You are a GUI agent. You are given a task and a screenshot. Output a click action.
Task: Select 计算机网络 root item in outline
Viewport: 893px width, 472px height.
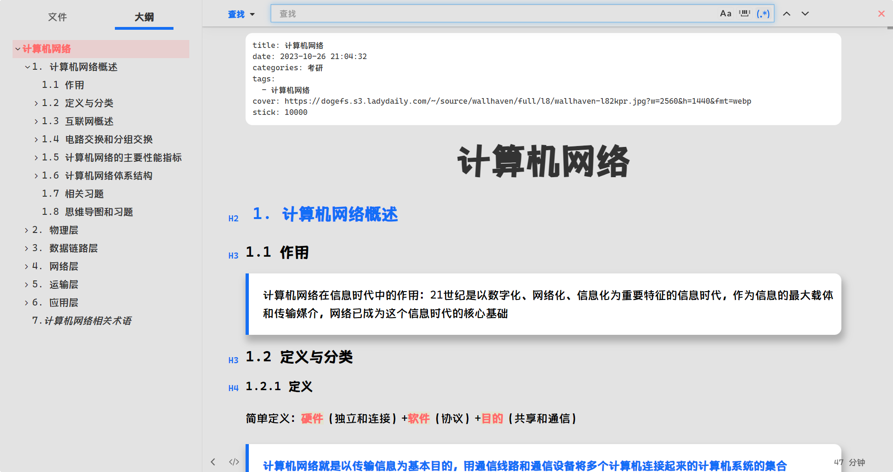(47, 49)
